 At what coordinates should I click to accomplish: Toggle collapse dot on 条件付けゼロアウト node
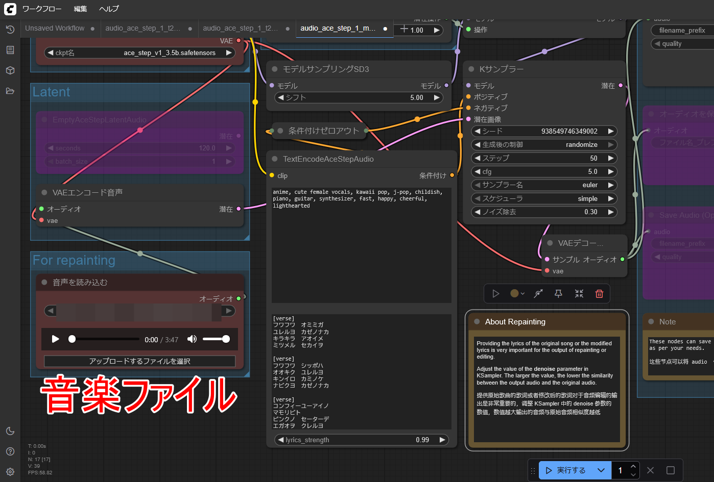point(280,131)
